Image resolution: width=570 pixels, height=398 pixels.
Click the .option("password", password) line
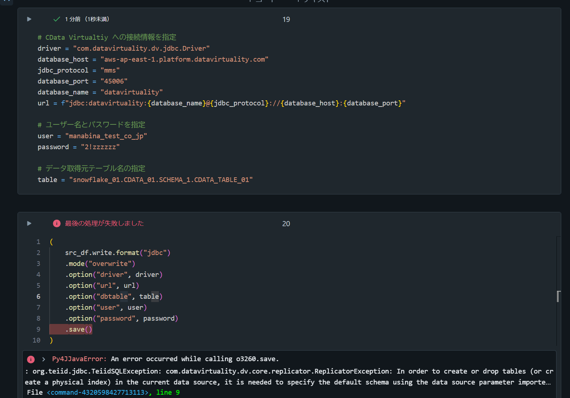click(122, 318)
